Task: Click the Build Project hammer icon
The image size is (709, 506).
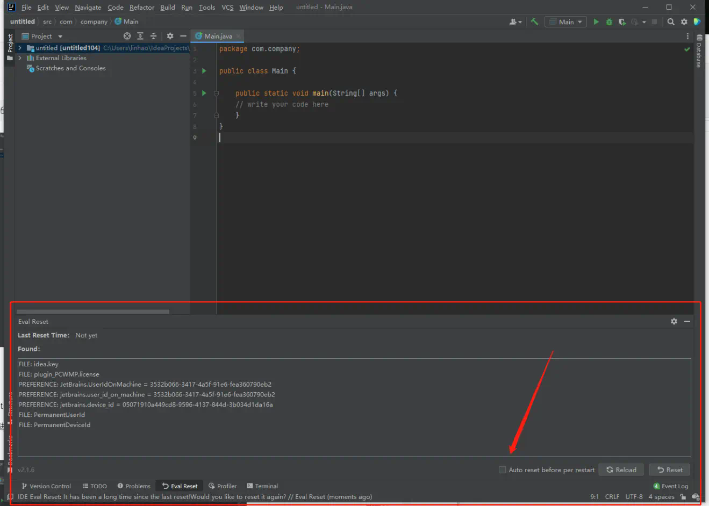Action: (534, 22)
